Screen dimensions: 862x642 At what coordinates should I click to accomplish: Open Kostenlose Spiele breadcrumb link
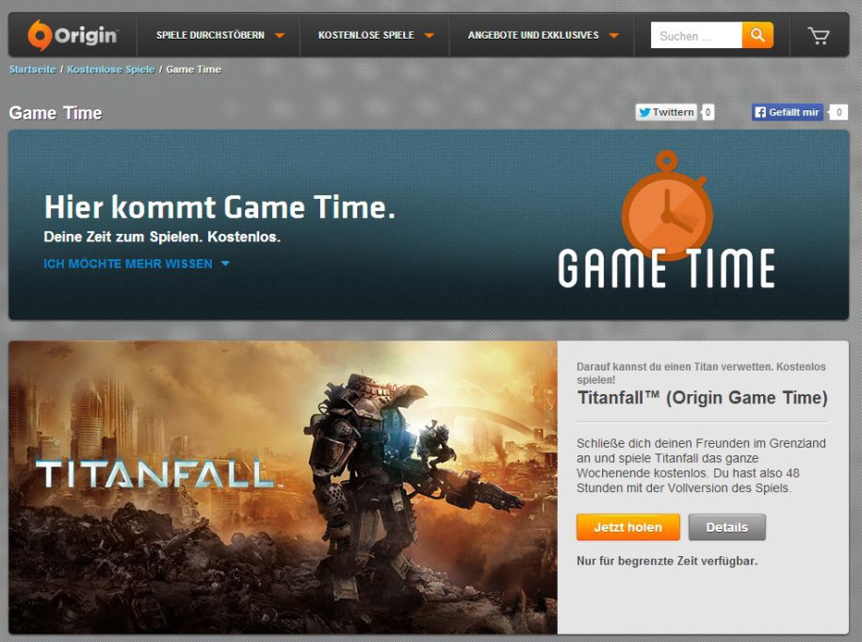110,70
